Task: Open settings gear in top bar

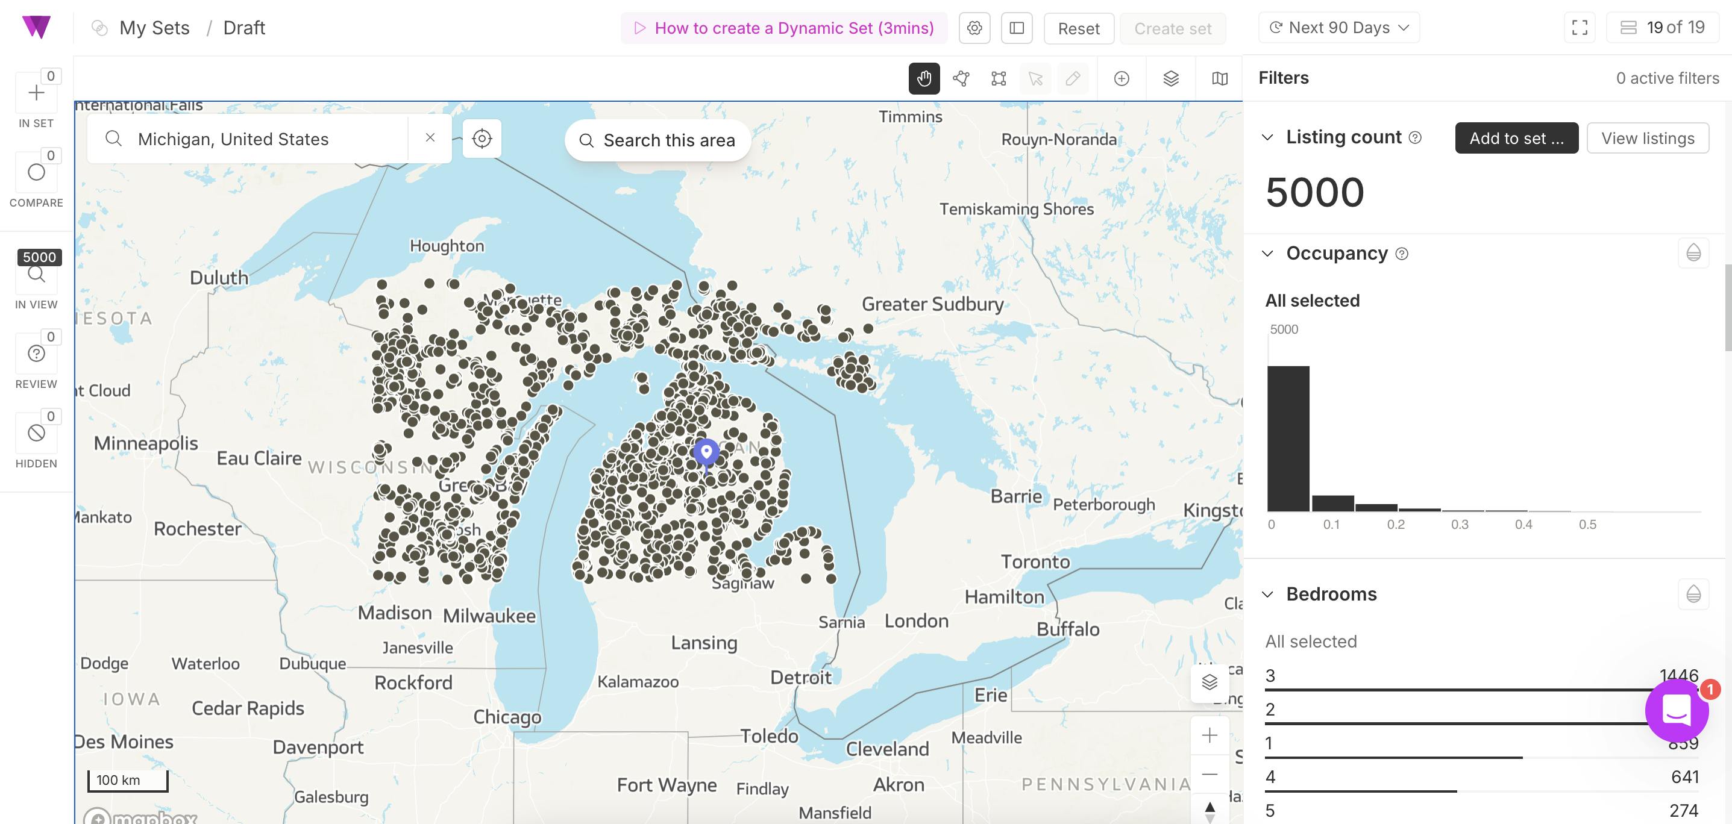Action: click(974, 28)
